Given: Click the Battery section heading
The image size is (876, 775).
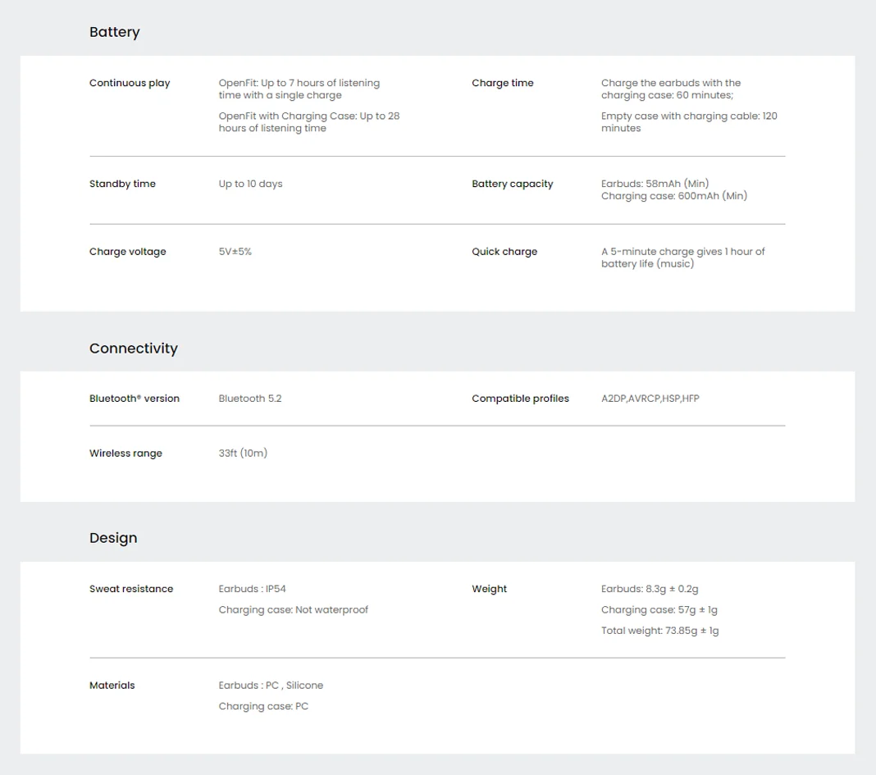Looking at the screenshot, I should 115,33.
